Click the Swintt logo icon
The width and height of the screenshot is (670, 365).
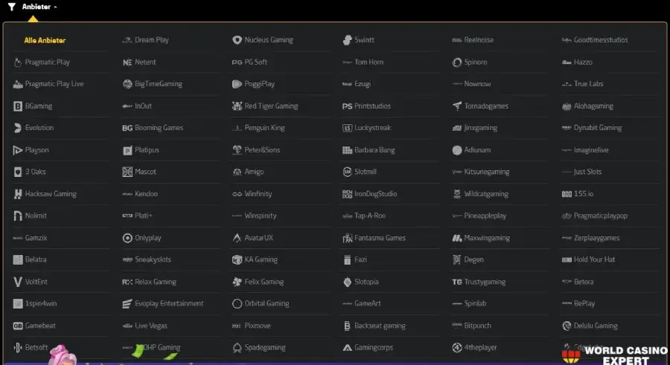click(347, 40)
